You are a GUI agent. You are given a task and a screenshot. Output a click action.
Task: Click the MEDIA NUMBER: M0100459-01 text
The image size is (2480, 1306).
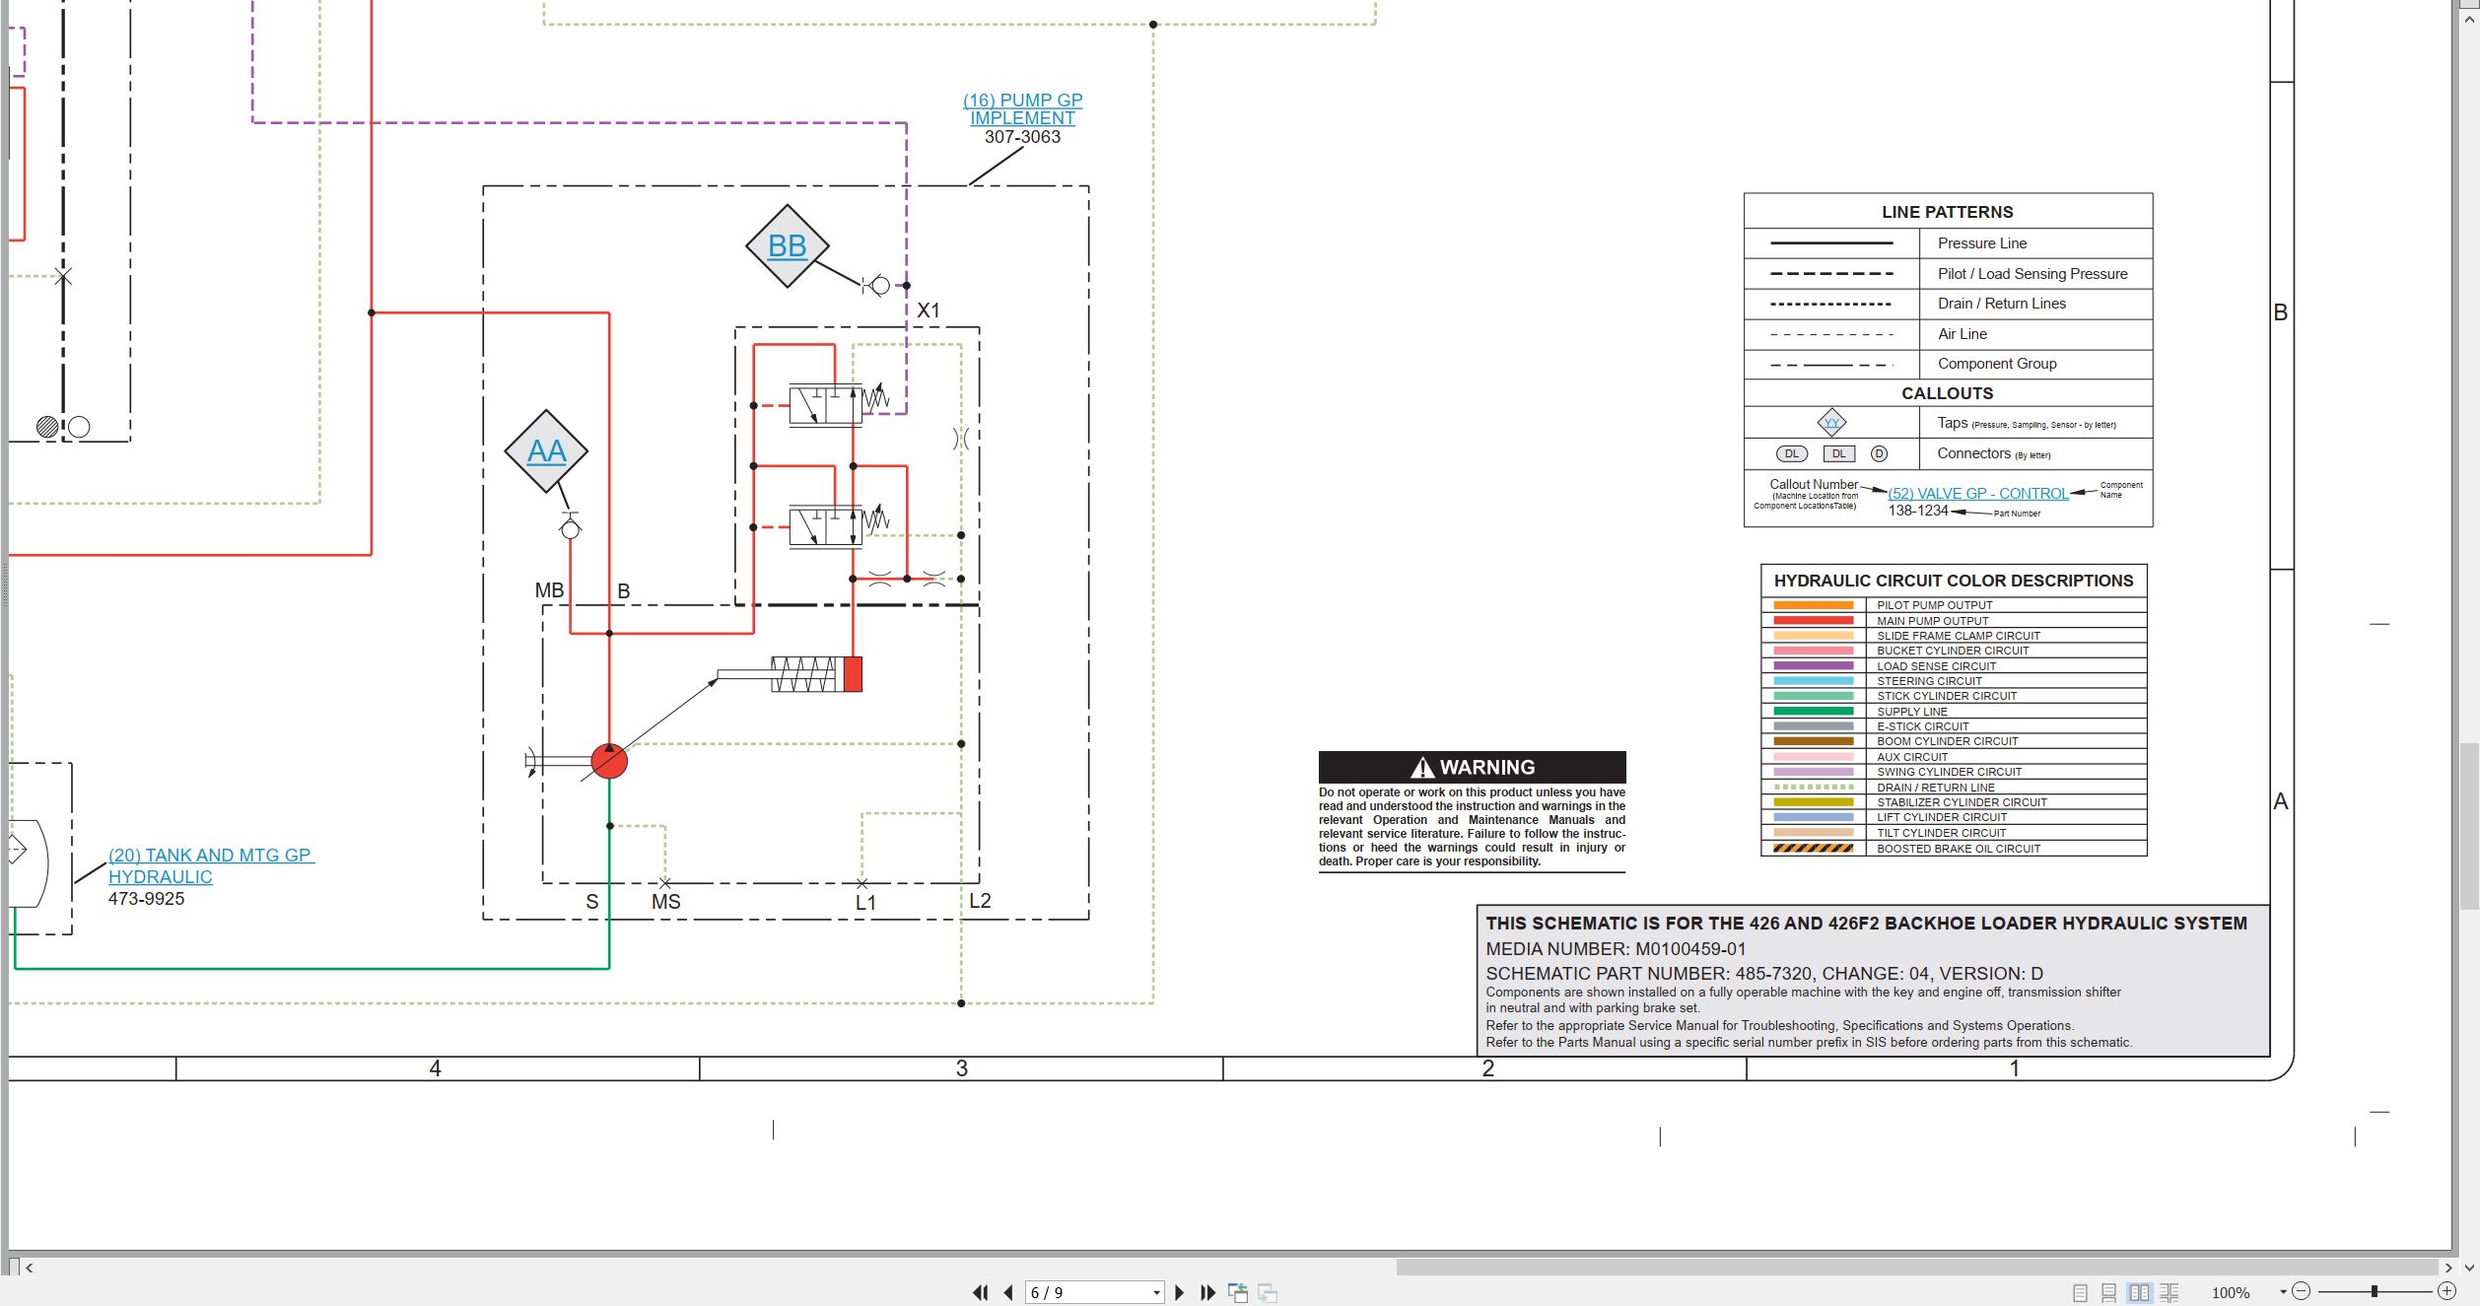click(x=1616, y=949)
